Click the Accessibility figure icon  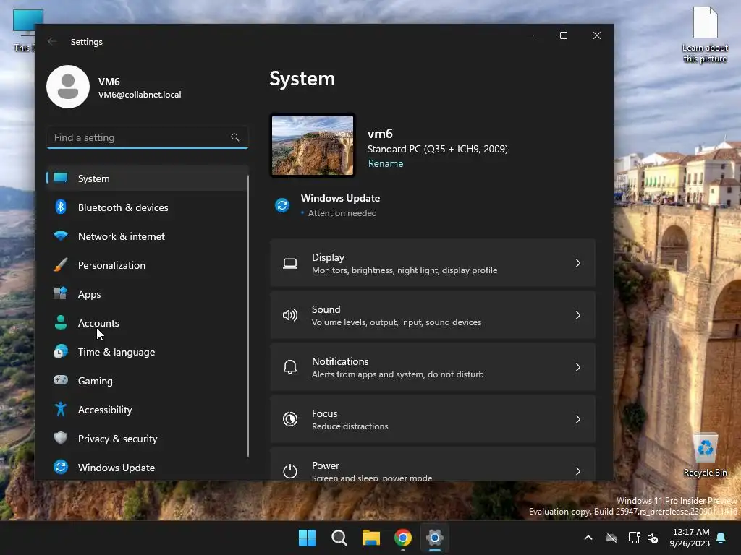click(61, 409)
